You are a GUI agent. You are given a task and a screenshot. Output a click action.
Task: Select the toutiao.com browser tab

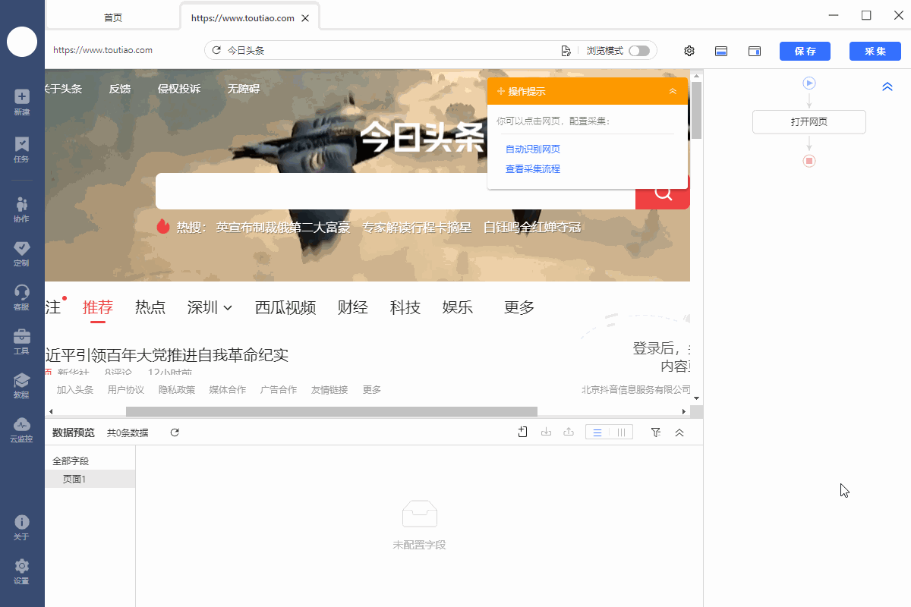pyautogui.click(x=242, y=17)
